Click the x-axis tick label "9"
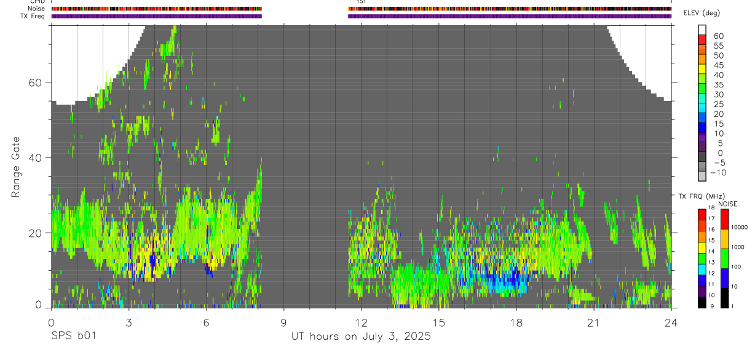The width and height of the screenshot is (755, 349). coord(283,322)
